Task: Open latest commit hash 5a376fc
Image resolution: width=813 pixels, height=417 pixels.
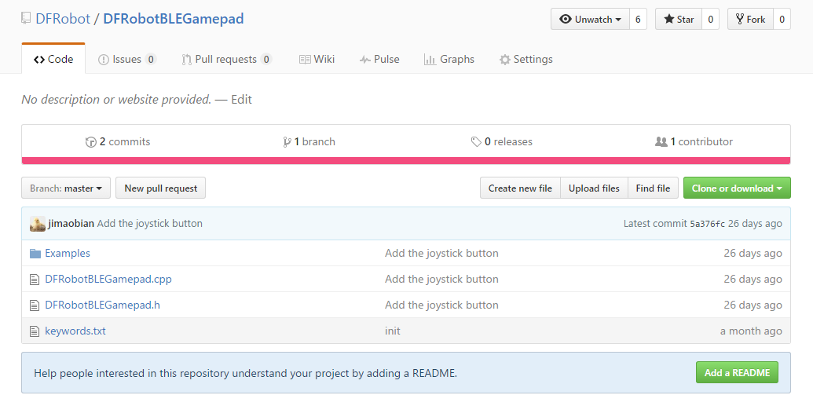Action: (x=707, y=224)
